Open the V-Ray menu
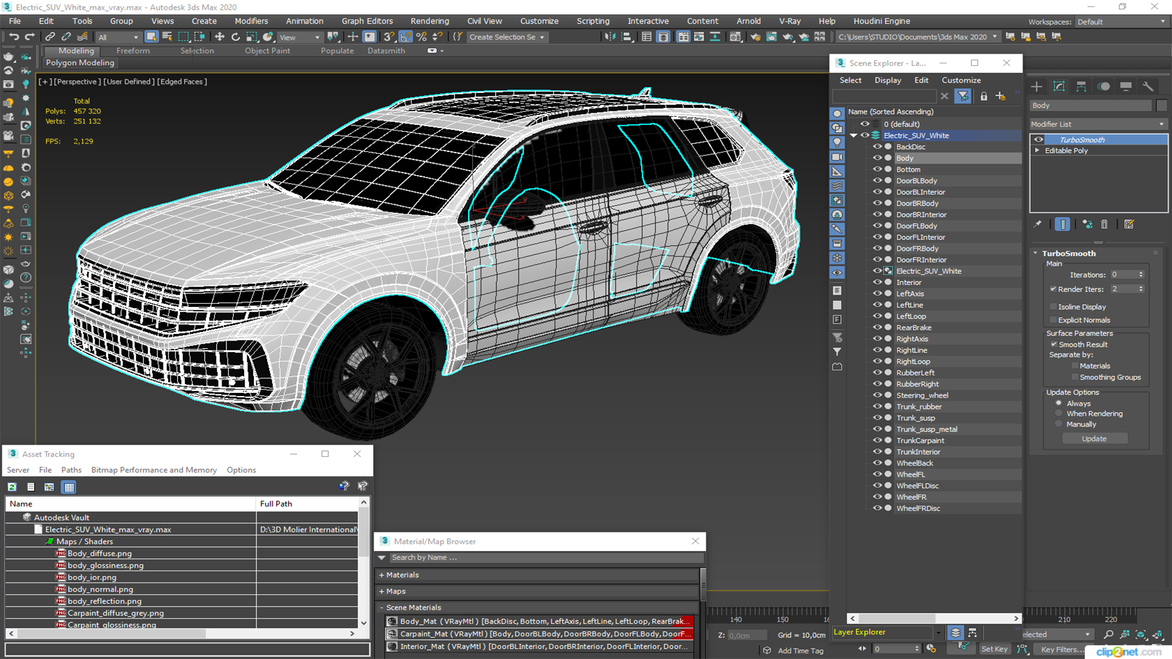 coord(790,21)
